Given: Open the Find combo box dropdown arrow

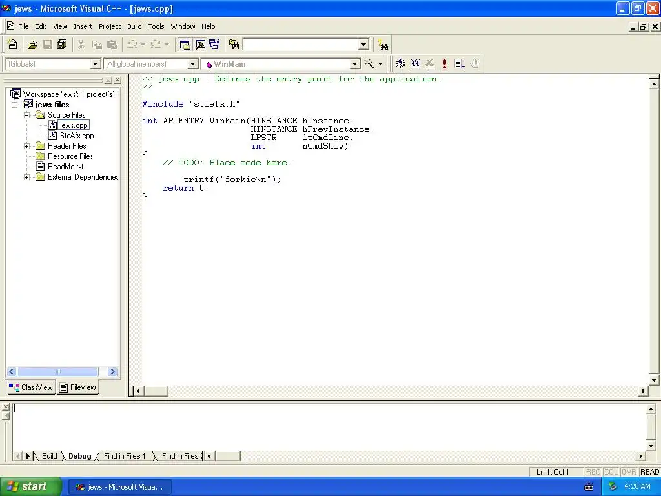Looking at the screenshot, I should pyautogui.click(x=364, y=45).
